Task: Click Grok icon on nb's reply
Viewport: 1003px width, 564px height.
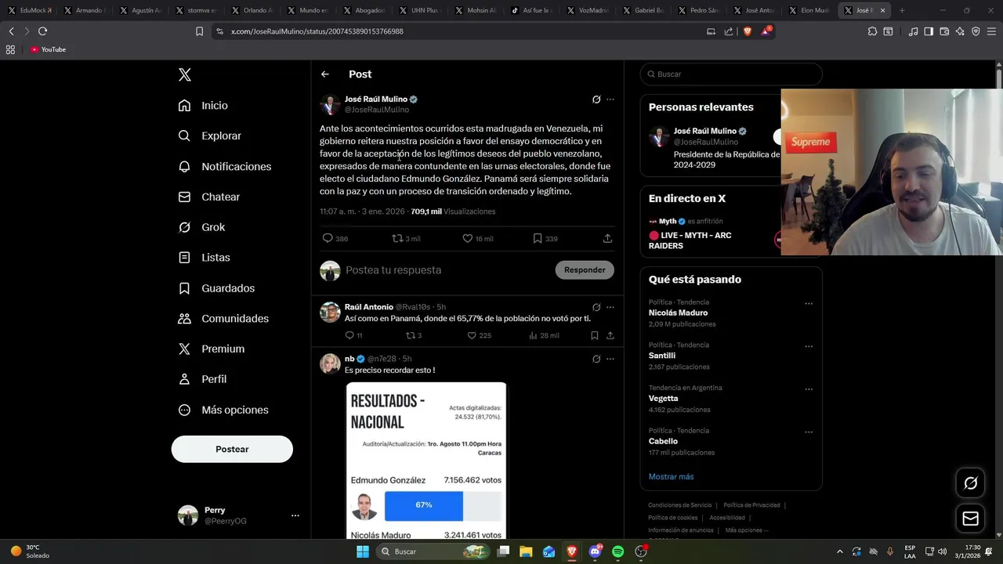Action: (x=596, y=359)
